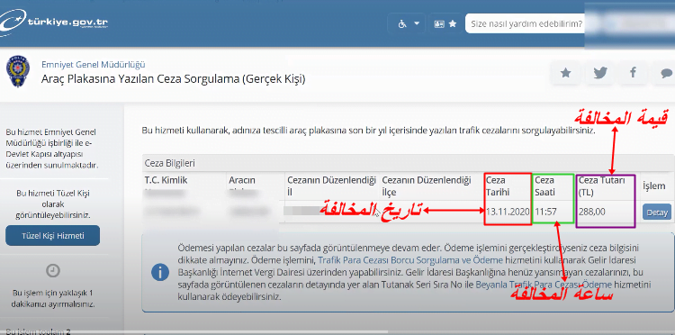
Task: Add service to favorites with star button
Action: [x=566, y=73]
